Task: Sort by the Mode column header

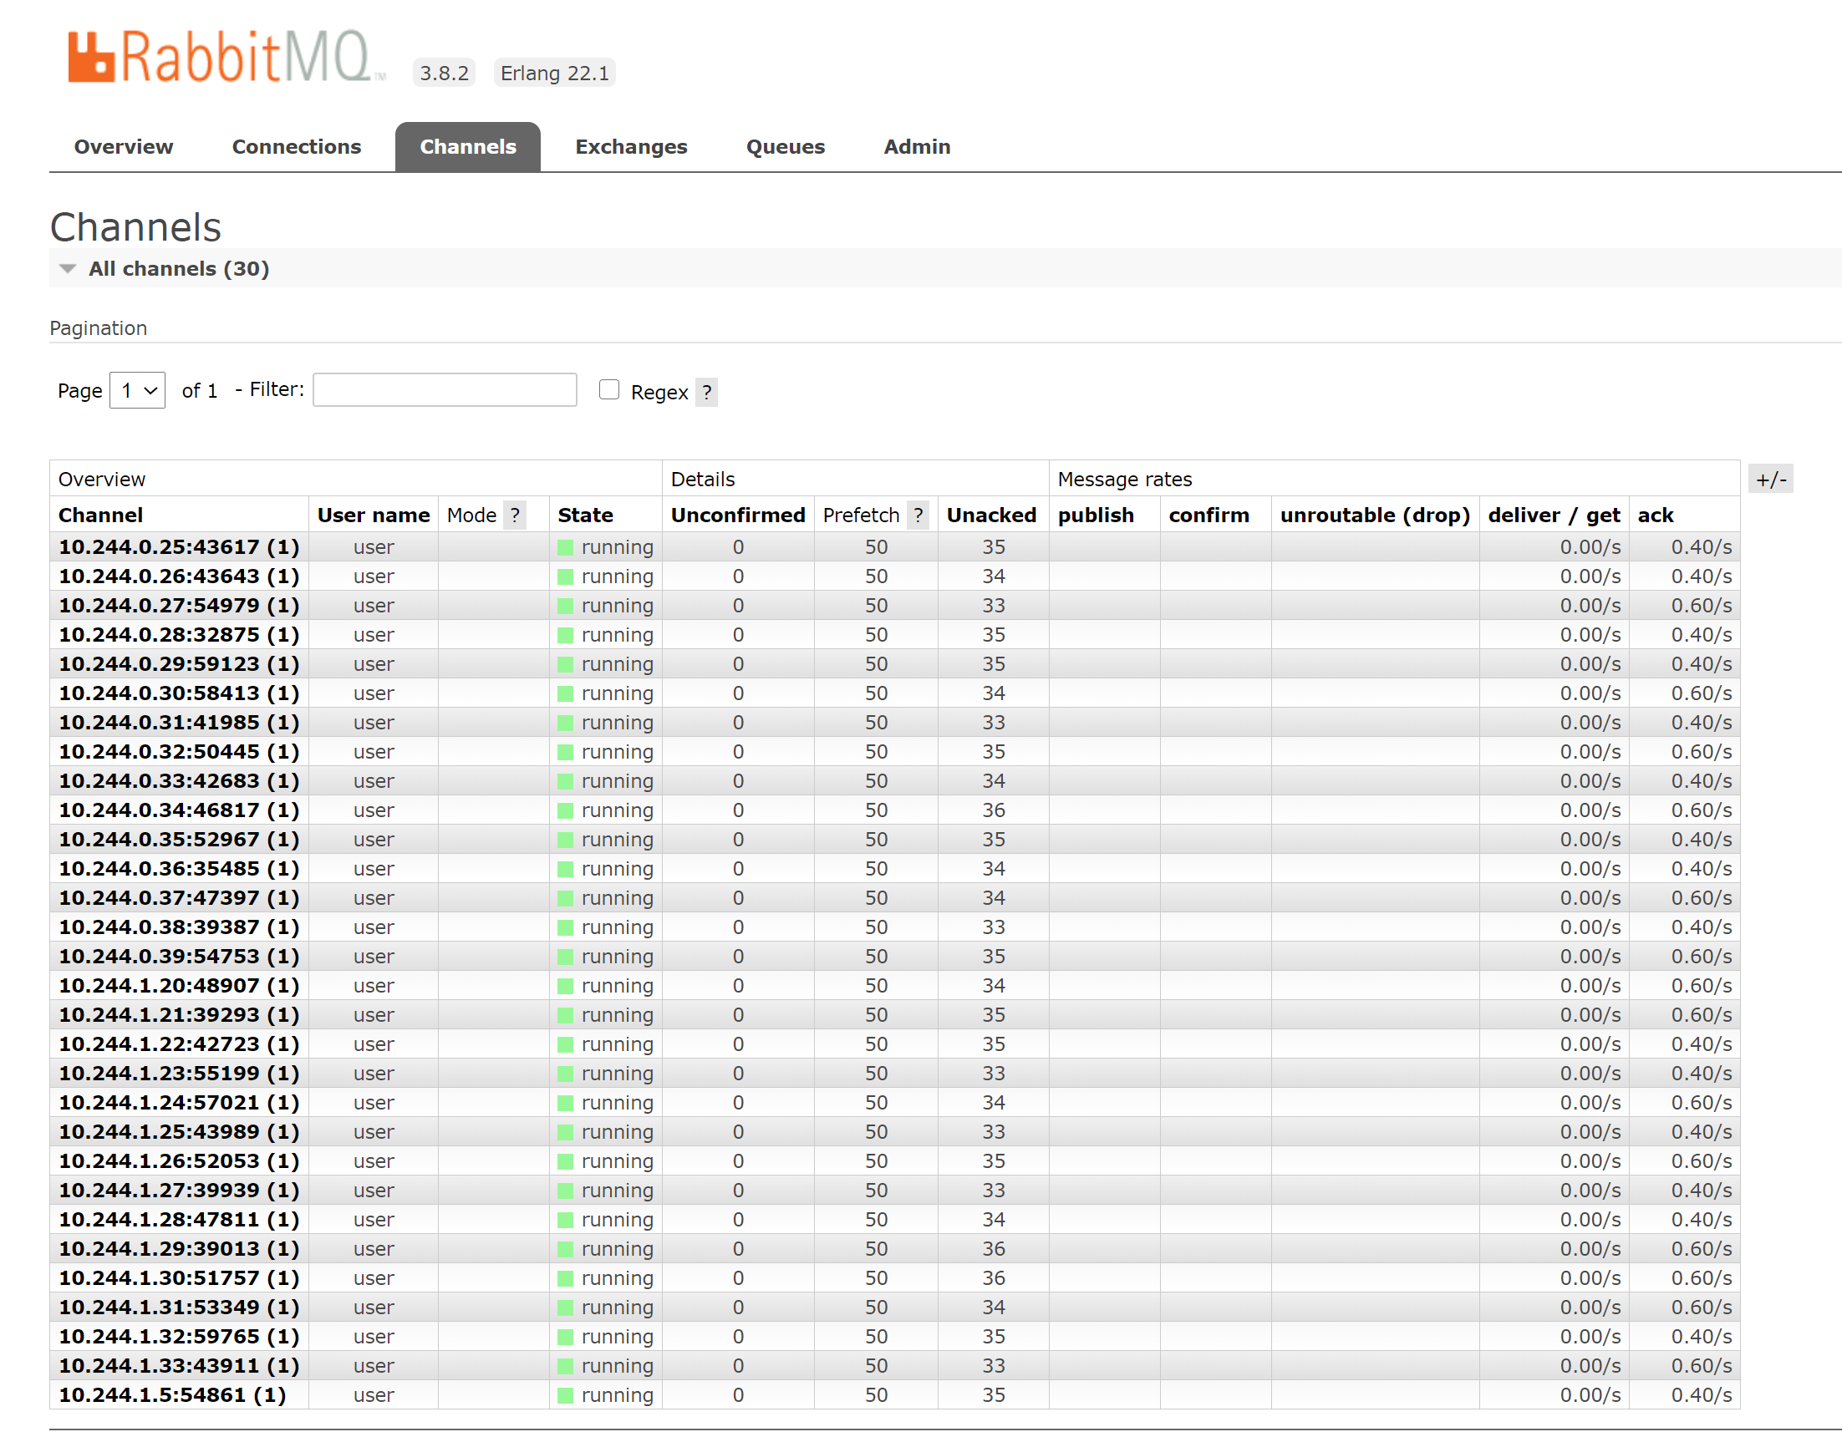Action: point(471,515)
